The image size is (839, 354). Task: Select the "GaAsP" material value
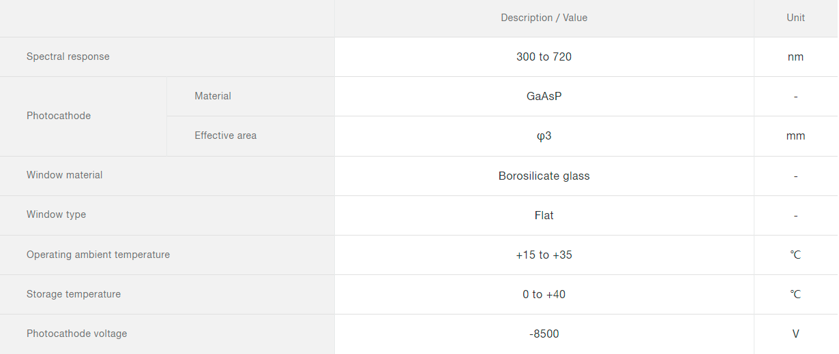(x=544, y=97)
